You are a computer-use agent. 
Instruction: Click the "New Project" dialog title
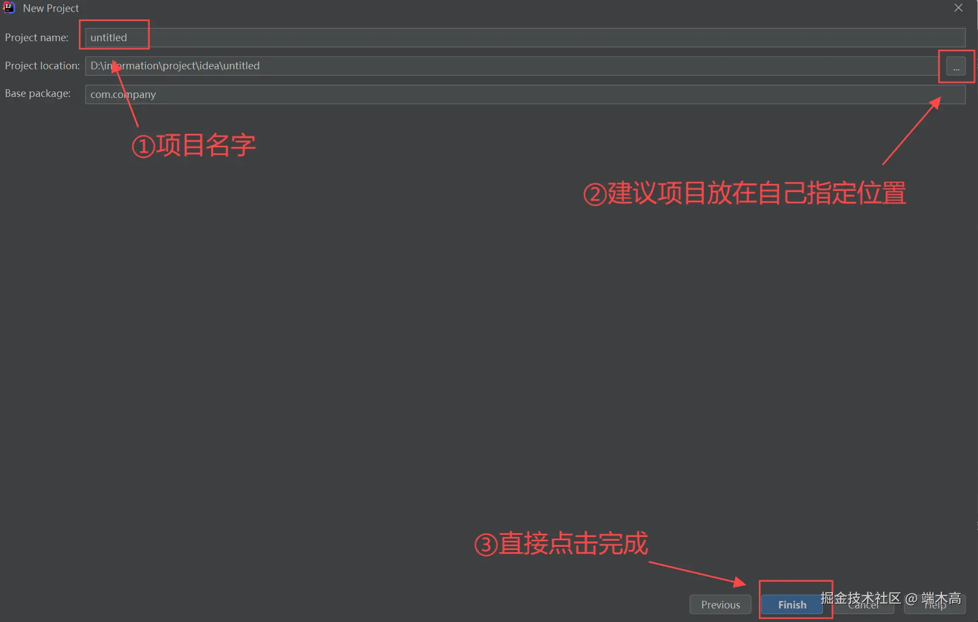point(51,8)
